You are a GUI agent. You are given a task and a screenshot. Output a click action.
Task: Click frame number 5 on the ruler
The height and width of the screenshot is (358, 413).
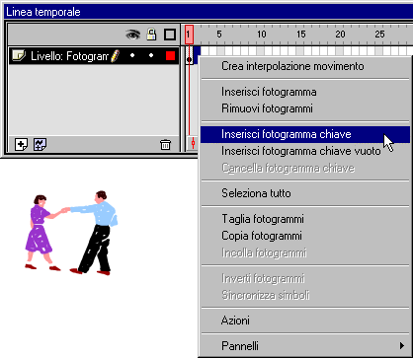tap(219, 35)
